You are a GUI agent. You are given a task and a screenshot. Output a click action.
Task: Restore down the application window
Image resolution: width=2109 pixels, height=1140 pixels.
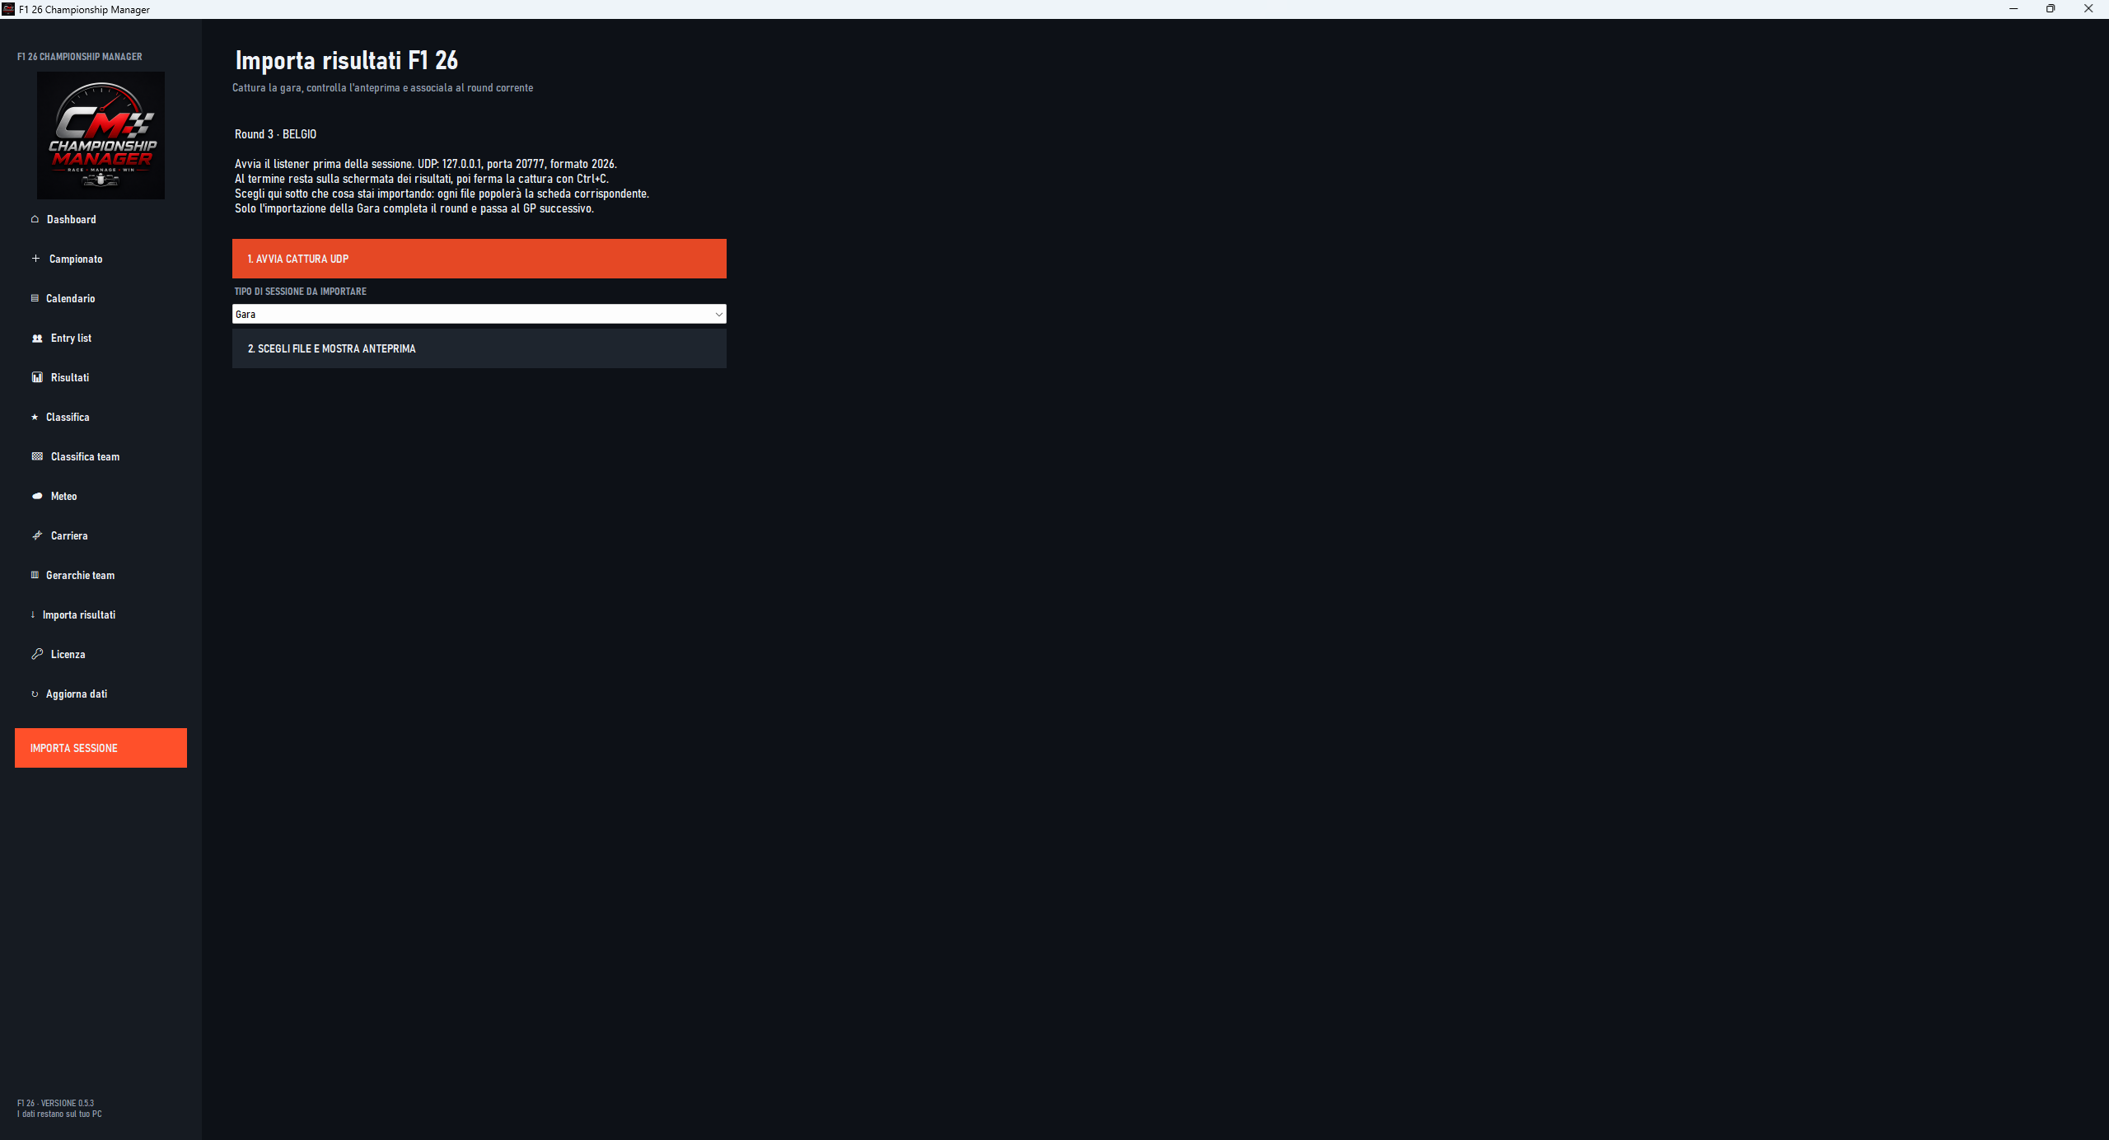(x=2051, y=9)
